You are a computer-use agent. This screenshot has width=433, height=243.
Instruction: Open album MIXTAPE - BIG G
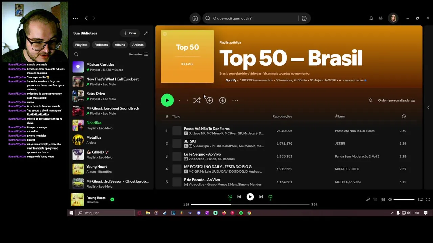point(347,169)
